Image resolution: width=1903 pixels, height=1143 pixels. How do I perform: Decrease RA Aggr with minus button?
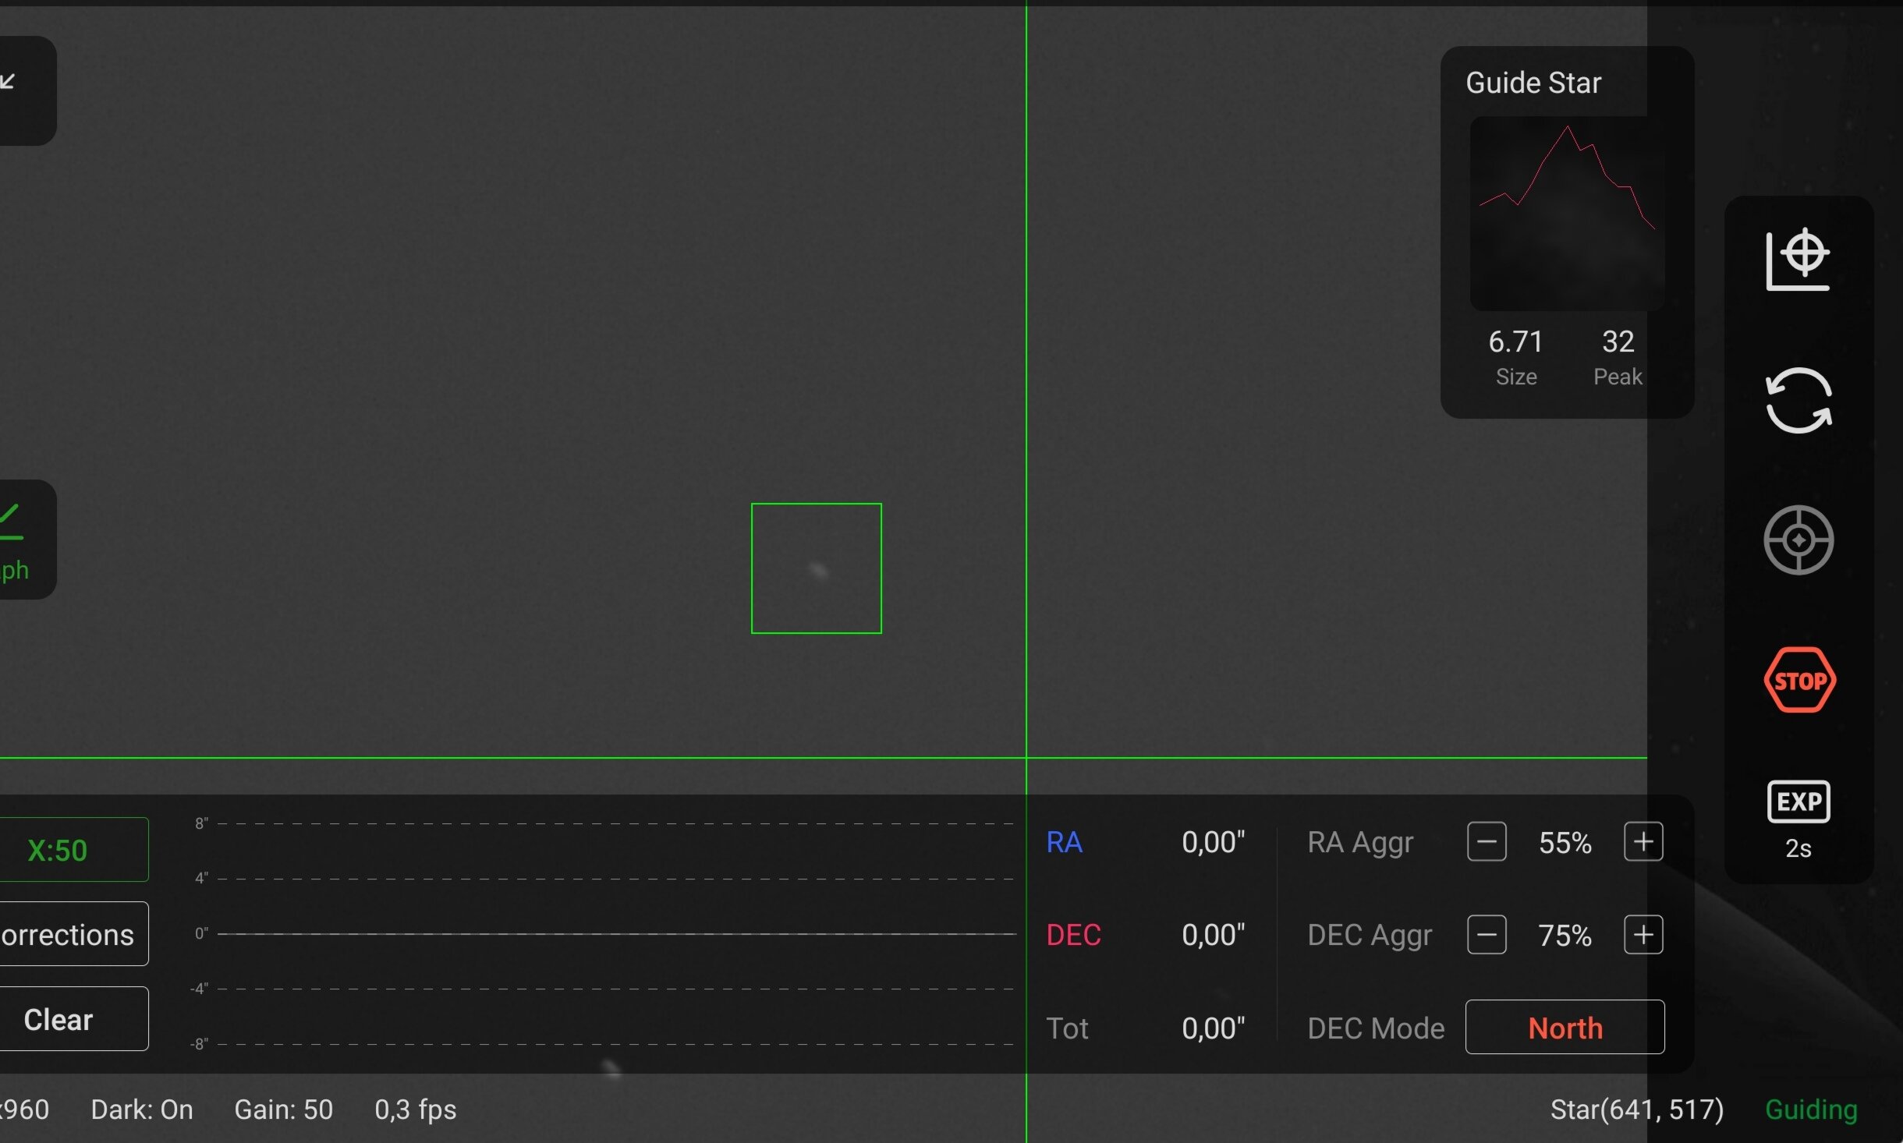1486,842
